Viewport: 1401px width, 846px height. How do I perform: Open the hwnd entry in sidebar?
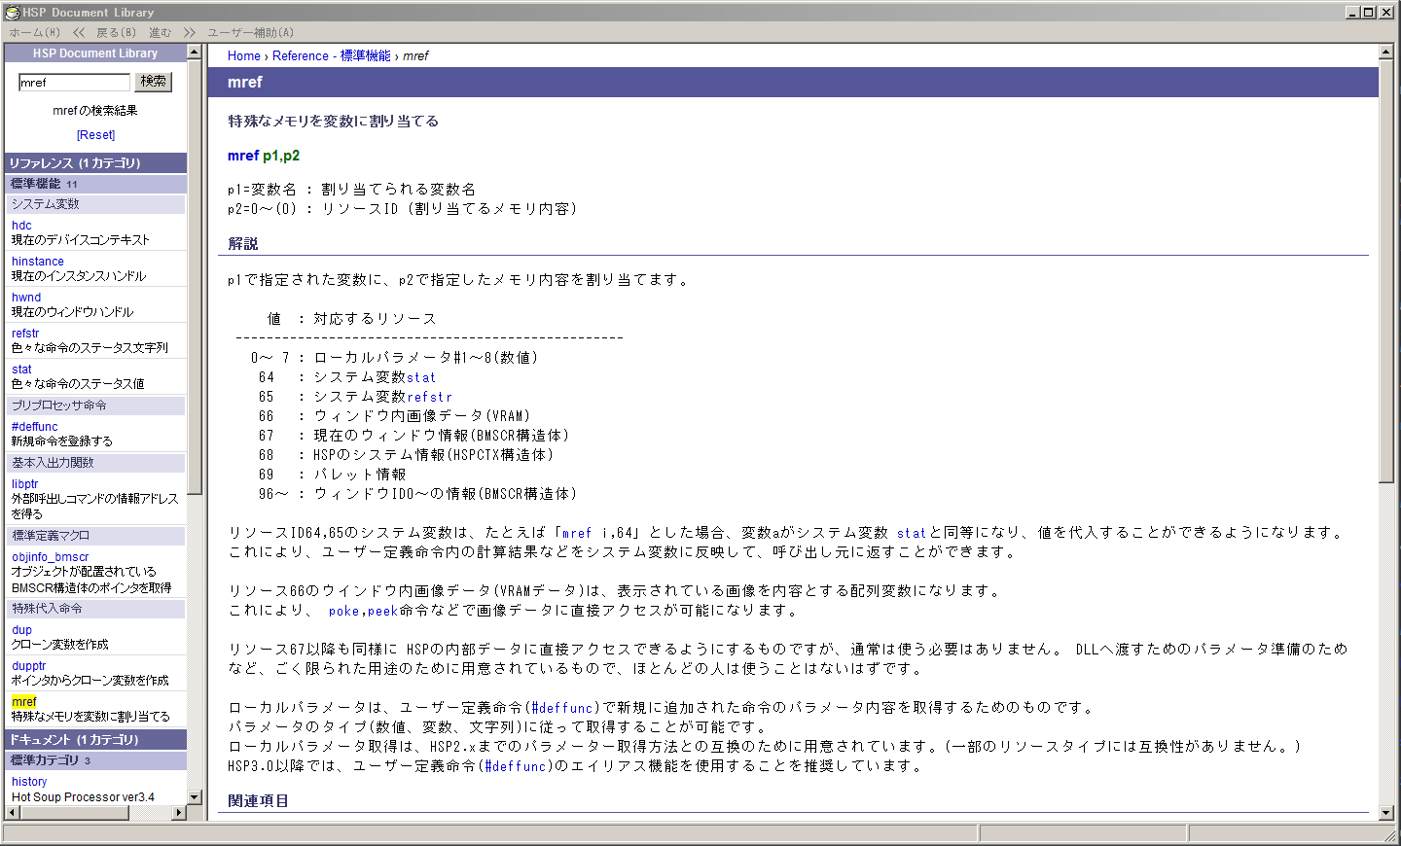pyautogui.click(x=26, y=298)
